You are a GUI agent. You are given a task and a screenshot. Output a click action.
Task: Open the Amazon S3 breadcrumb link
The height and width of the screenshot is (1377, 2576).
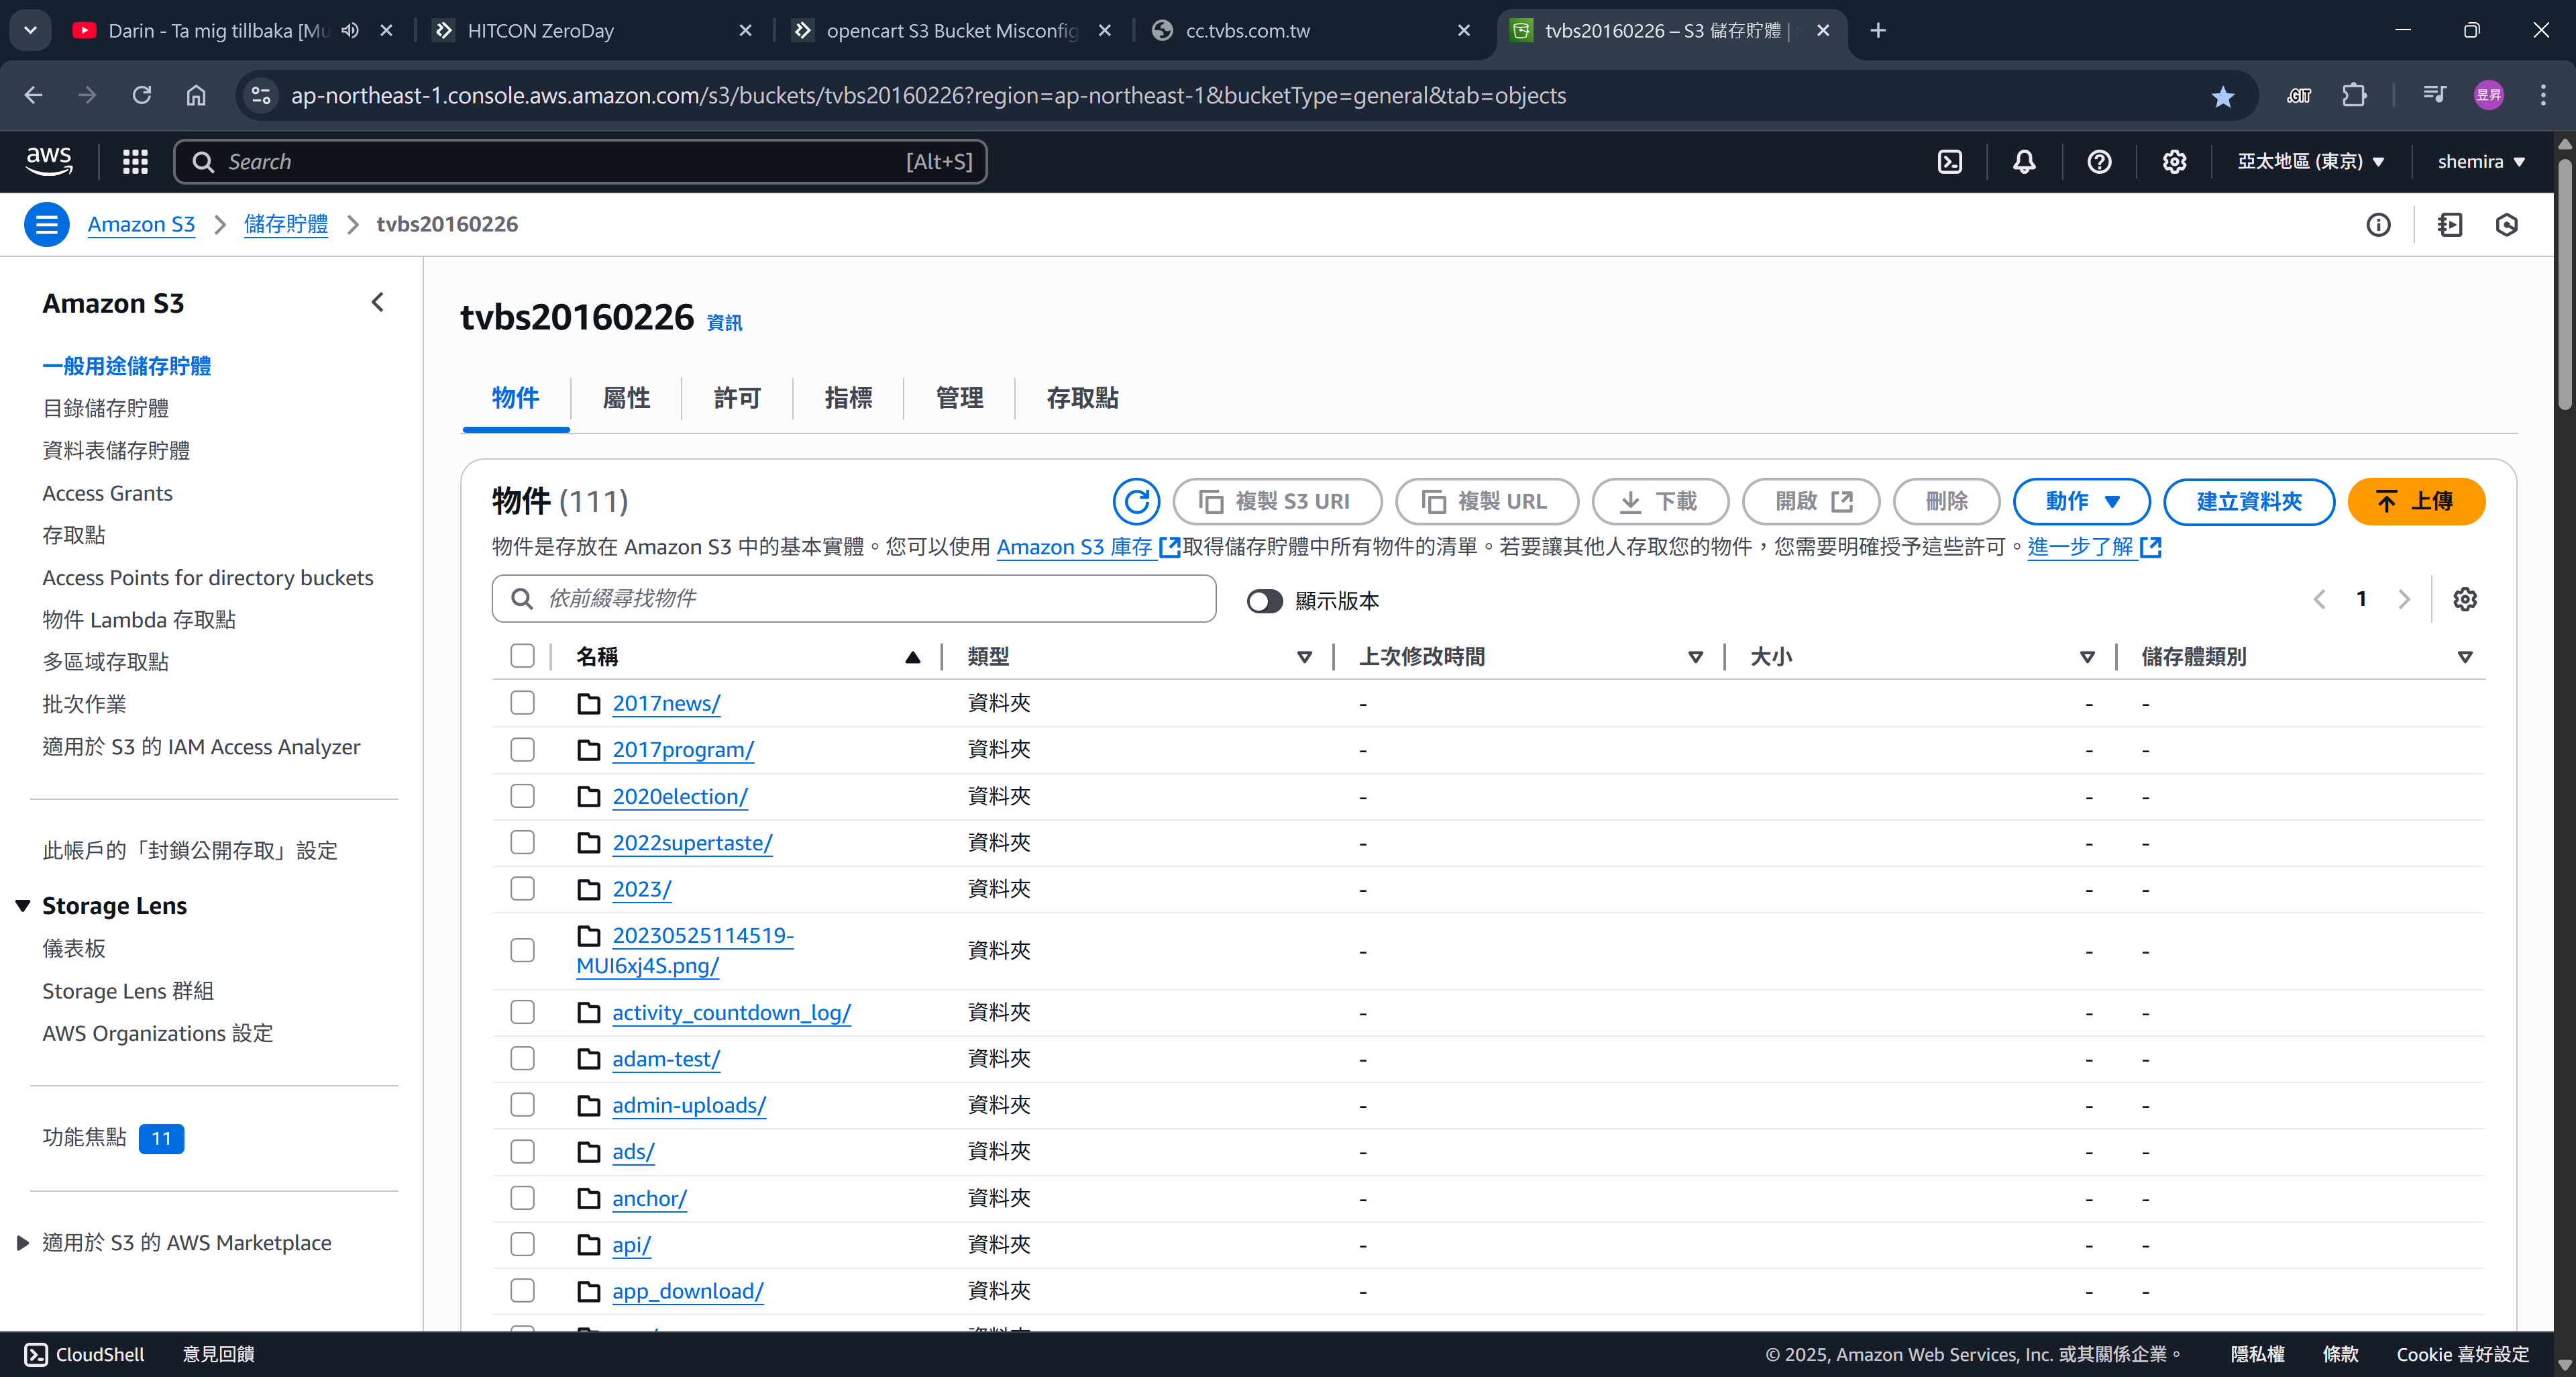click(x=141, y=224)
